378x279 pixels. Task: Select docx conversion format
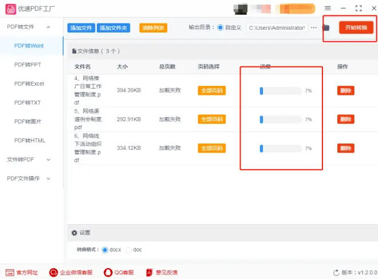coord(105,250)
